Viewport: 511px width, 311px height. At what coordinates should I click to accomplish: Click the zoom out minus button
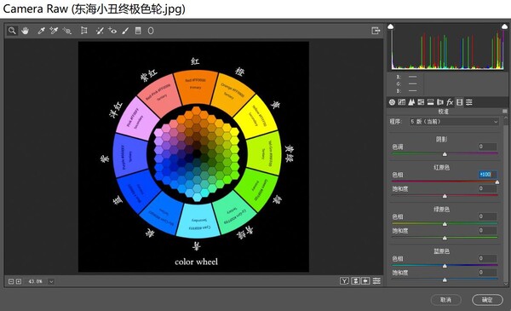[11, 281]
